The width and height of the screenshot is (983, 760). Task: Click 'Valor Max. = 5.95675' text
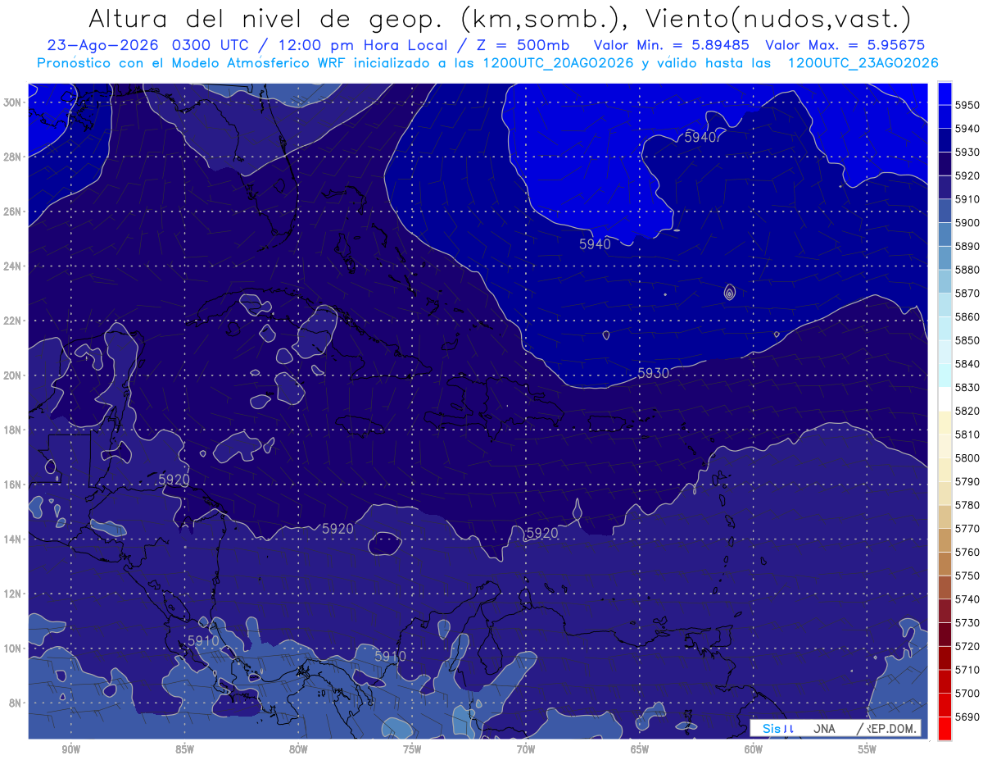coord(846,45)
